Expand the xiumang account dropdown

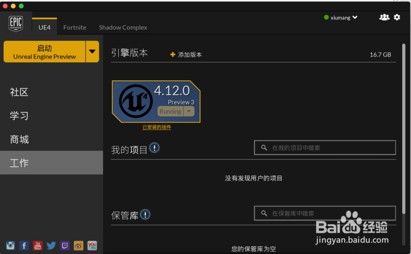(x=355, y=17)
